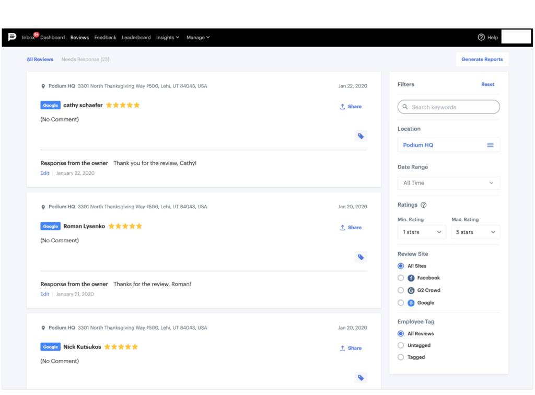The image size is (535, 395).
Task: Click the search magnifier icon in Filters
Action: click(405, 107)
